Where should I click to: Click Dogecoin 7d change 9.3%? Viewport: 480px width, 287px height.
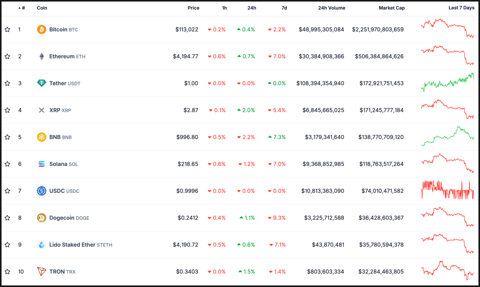click(x=277, y=218)
